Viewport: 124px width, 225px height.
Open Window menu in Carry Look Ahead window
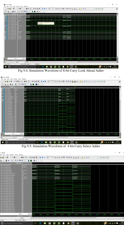coord(26,6)
